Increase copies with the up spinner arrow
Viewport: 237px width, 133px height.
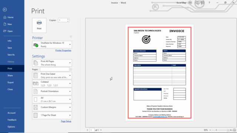pyautogui.click(x=68, y=19)
